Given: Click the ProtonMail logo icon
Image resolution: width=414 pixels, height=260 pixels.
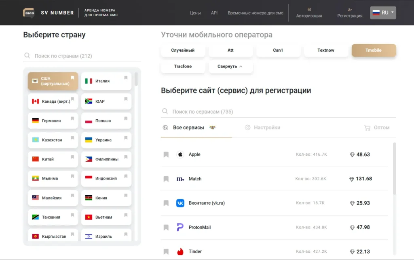Looking at the screenshot, I should [x=180, y=227].
